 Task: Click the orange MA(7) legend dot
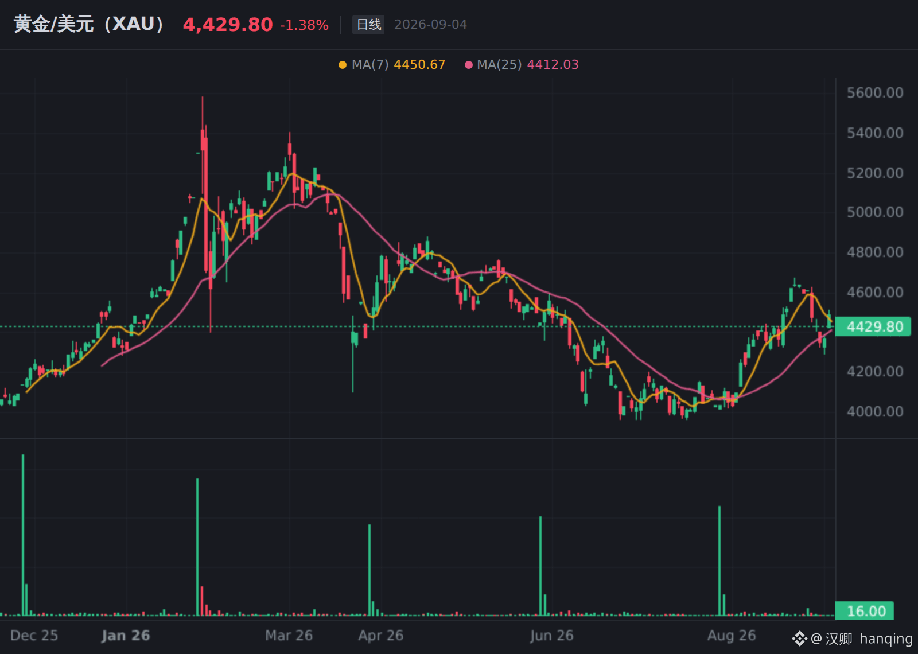coord(343,65)
